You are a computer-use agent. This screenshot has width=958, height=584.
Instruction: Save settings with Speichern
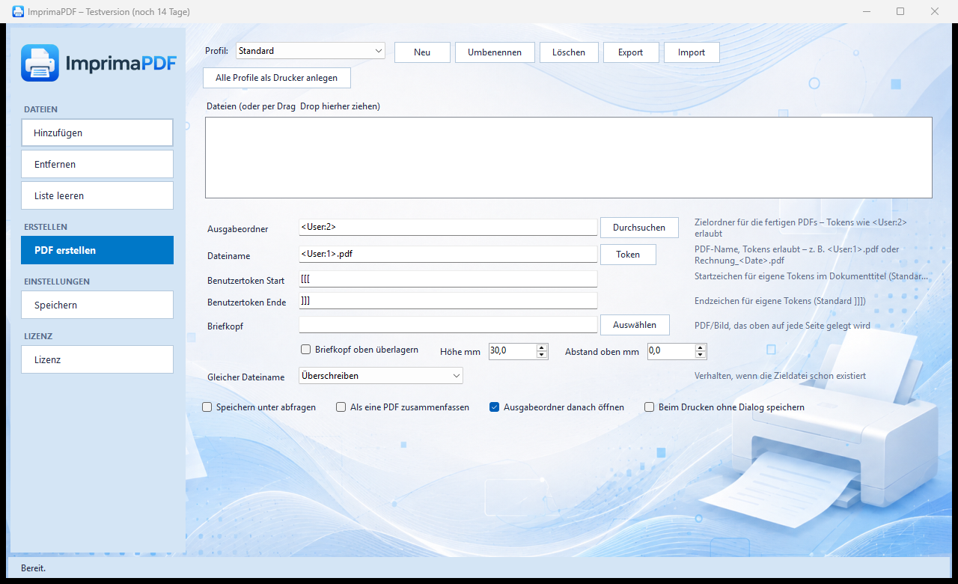(97, 305)
